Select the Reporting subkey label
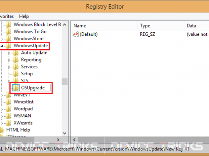Viewport: 209px width, 156px height. [31, 60]
